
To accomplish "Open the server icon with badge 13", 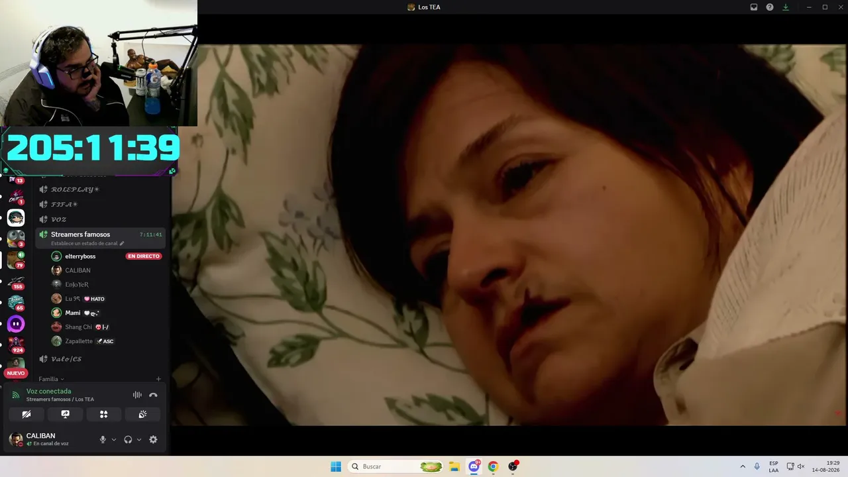I will (16, 180).
